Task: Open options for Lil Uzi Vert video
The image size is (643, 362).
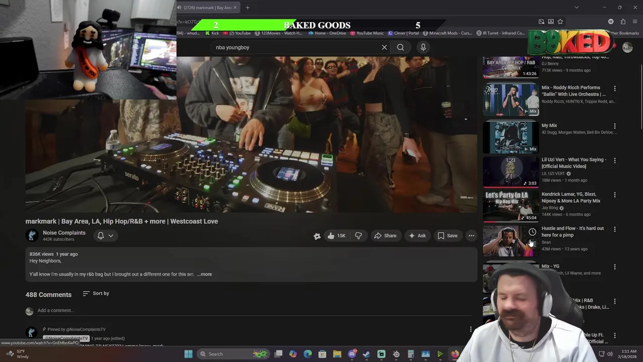Action: click(614, 160)
